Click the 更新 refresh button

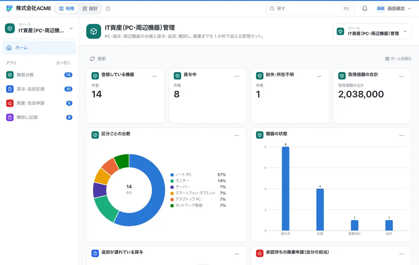click(98, 59)
